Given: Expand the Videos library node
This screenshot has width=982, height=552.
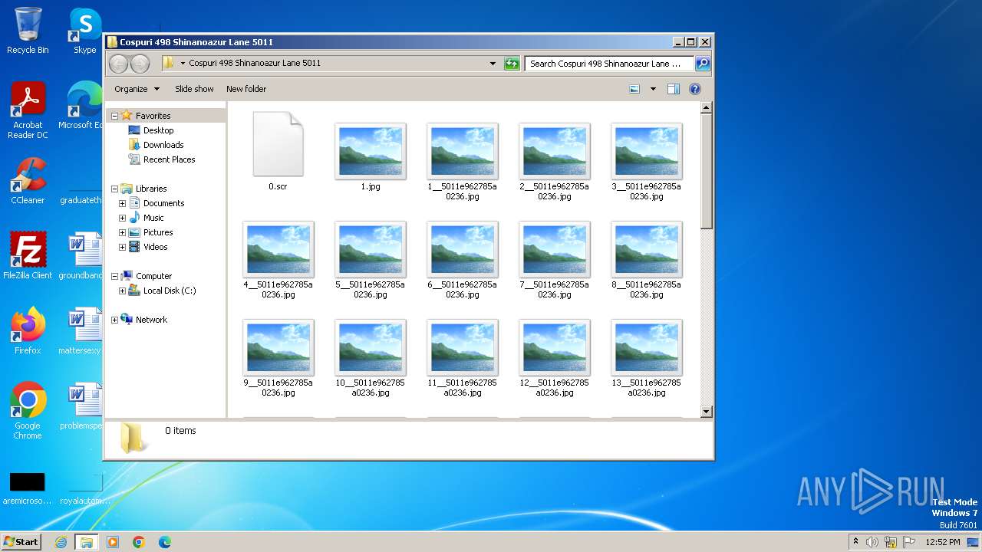Looking at the screenshot, I should 122,247.
